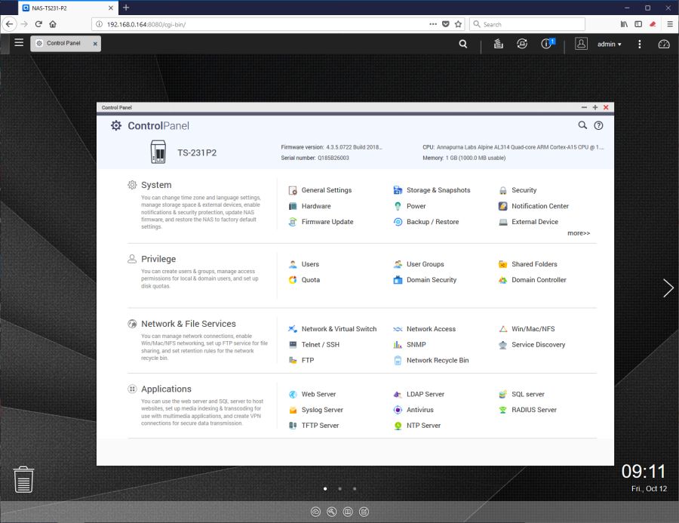Maximize the Control Panel window
The width and height of the screenshot is (679, 523).
pos(595,107)
